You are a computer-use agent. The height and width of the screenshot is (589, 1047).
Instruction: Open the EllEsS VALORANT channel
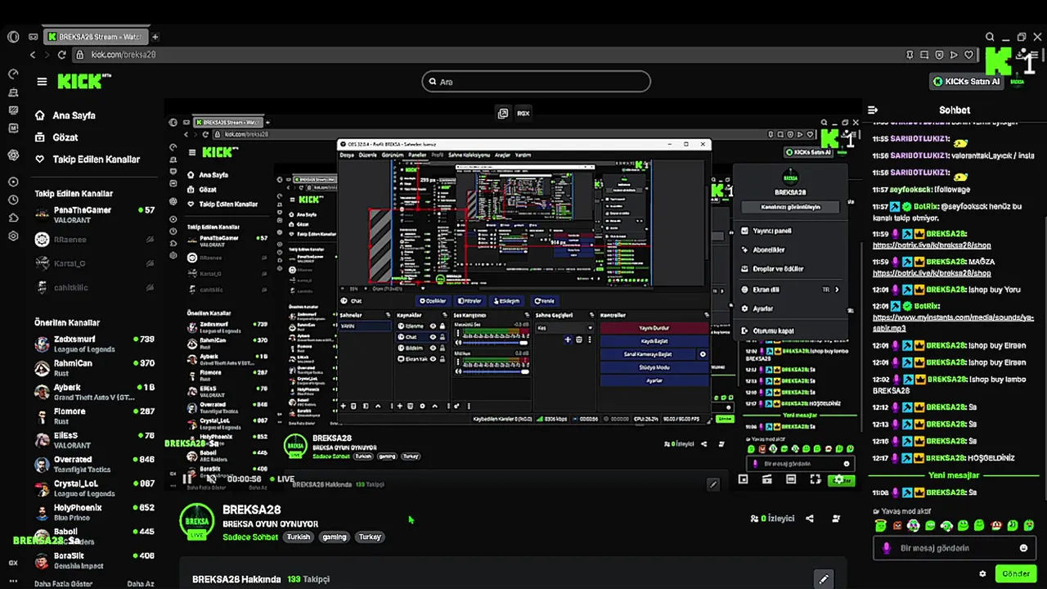click(95, 440)
